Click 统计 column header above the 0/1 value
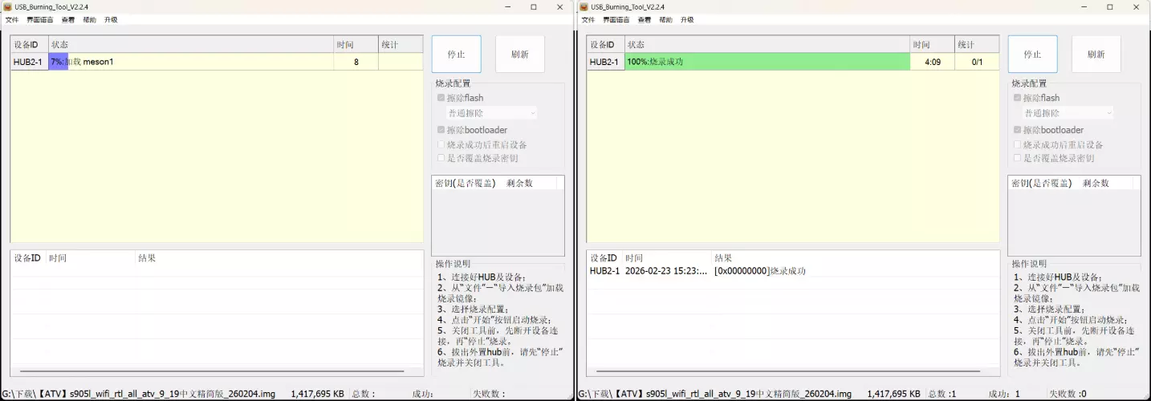1151x401 pixels. pos(977,45)
